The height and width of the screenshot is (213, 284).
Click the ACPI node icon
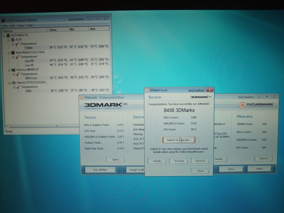(x=13, y=40)
